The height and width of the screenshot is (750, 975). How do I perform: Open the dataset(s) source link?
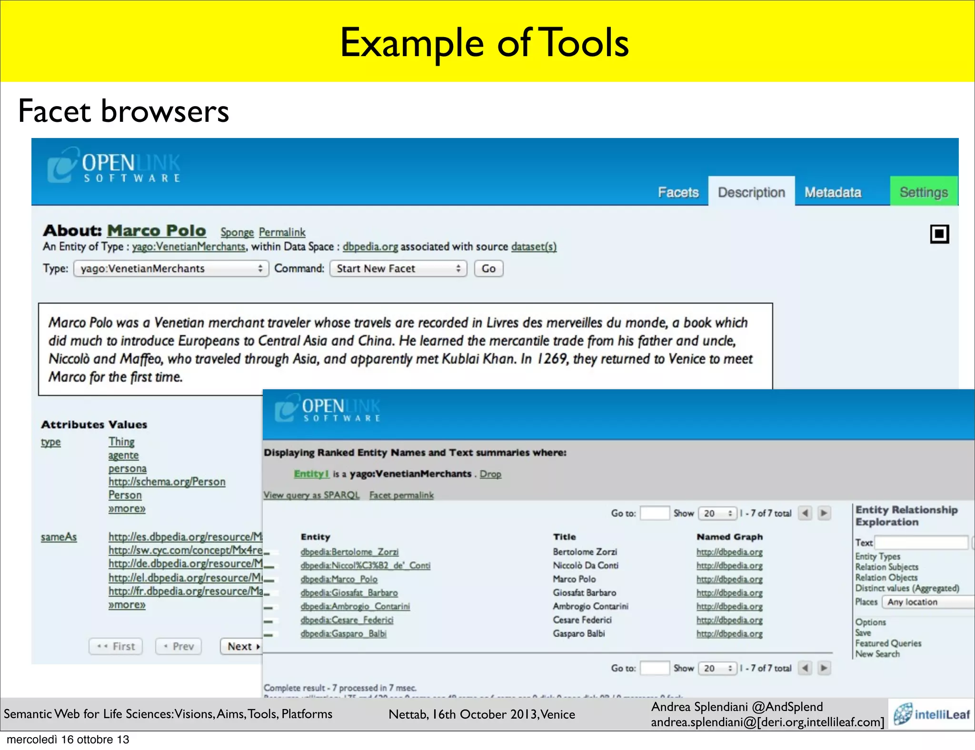(x=534, y=247)
